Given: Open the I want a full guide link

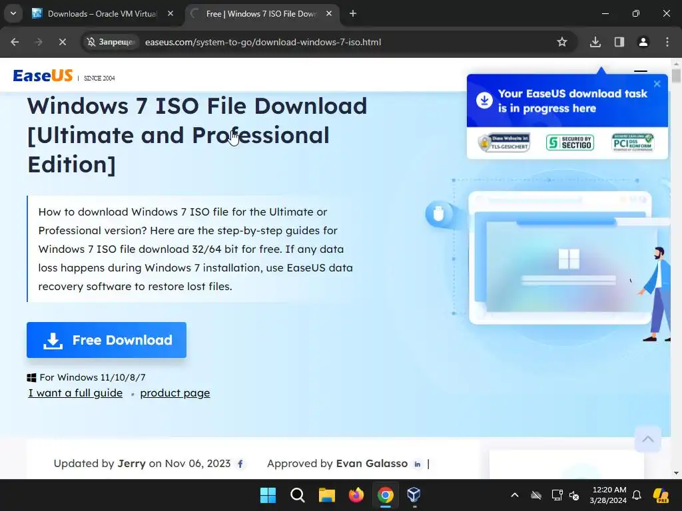Looking at the screenshot, I should point(75,393).
